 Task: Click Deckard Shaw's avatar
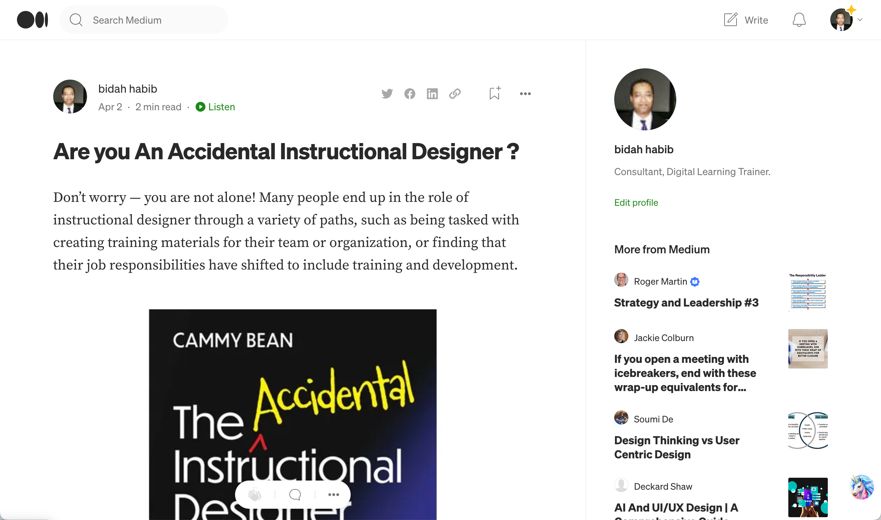click(x=621, y=485)
